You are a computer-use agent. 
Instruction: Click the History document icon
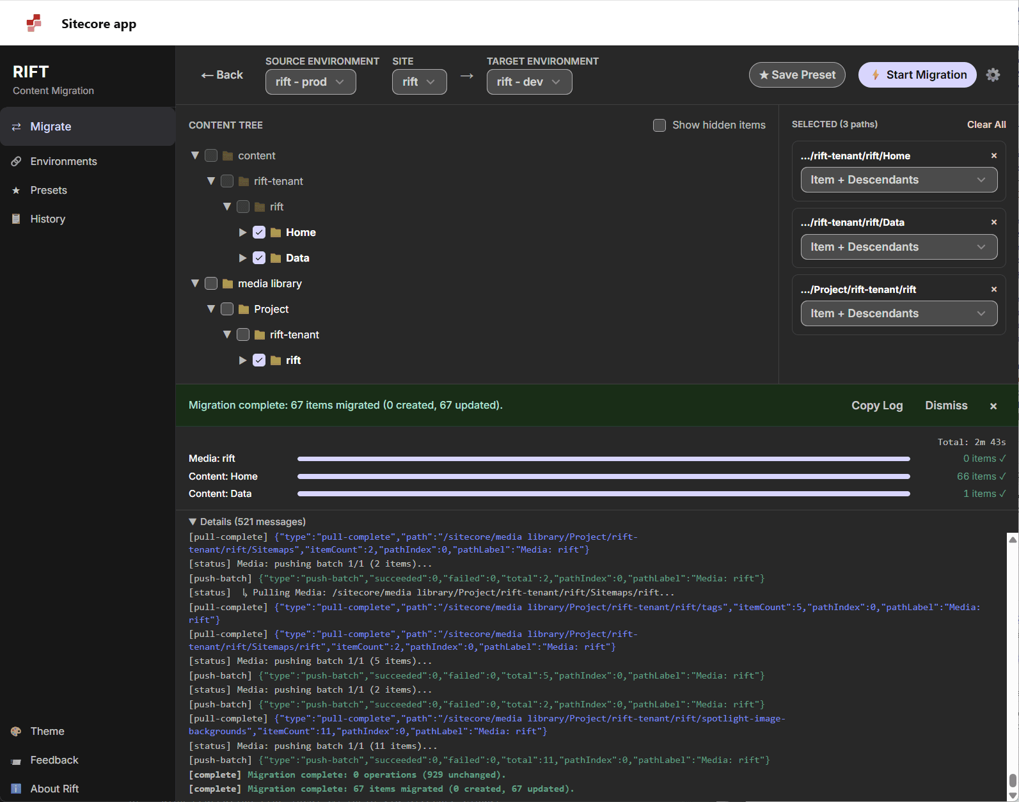tap(16, 219)
